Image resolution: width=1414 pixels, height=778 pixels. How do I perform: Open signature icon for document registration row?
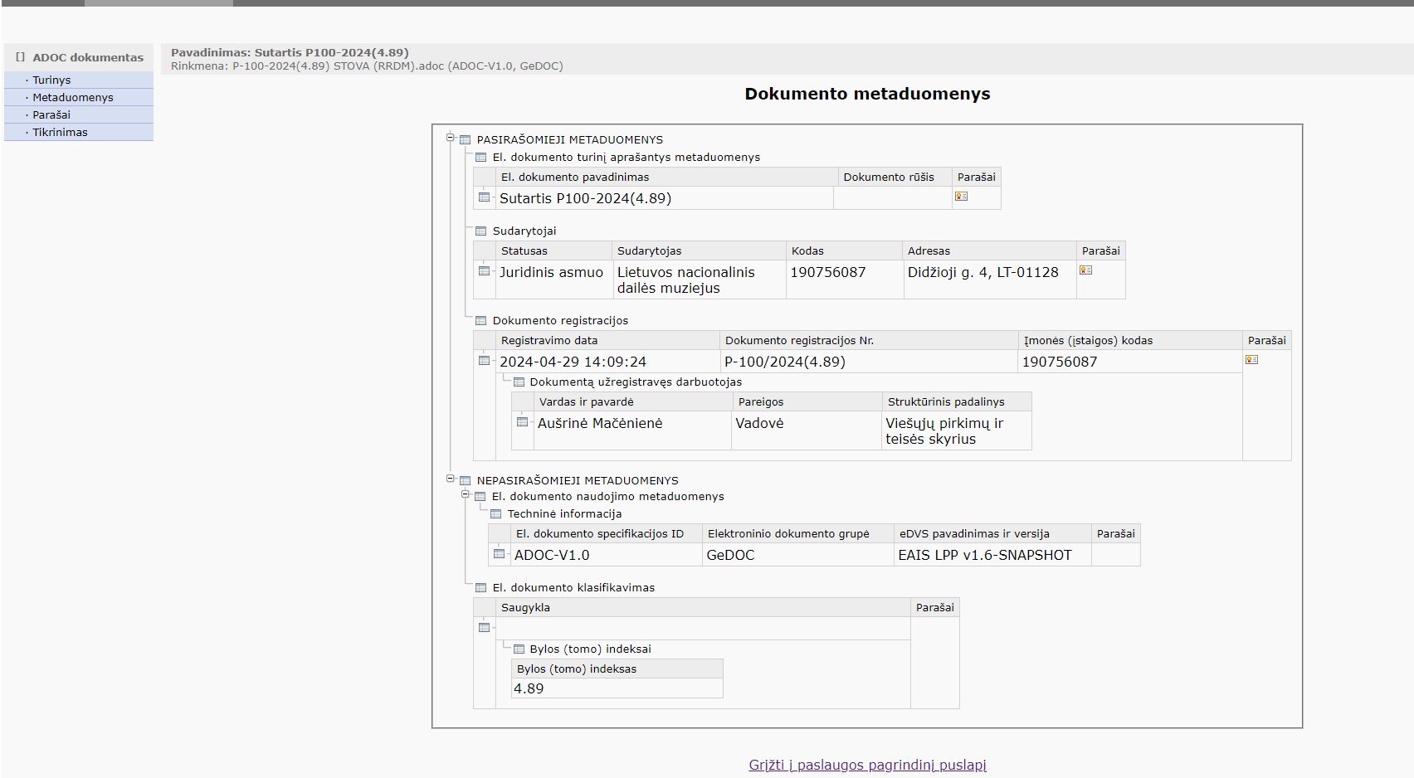coord(1251,360)
